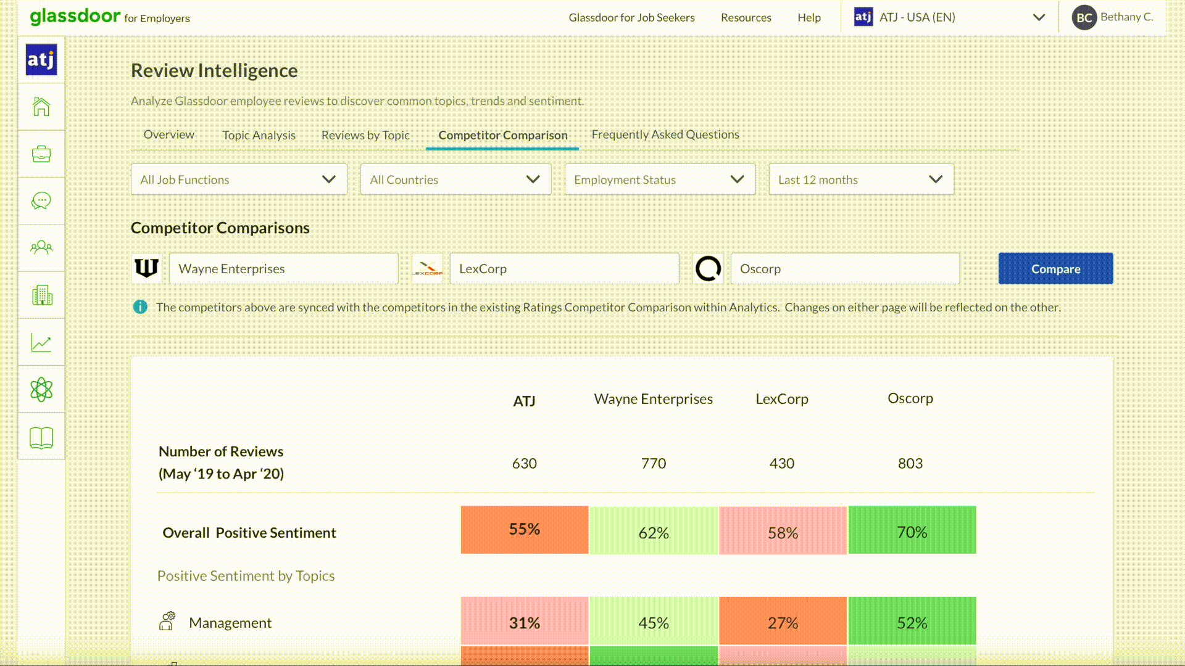
Task: Open the Reviews chat bubble sidebar icon
Action: pyautogui.click(x=41, y=200)
